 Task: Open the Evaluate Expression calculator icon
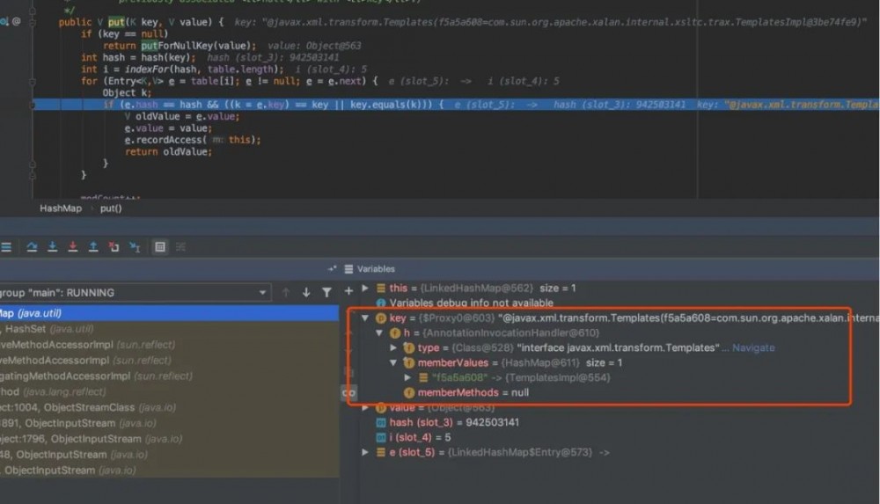point(160,247)
